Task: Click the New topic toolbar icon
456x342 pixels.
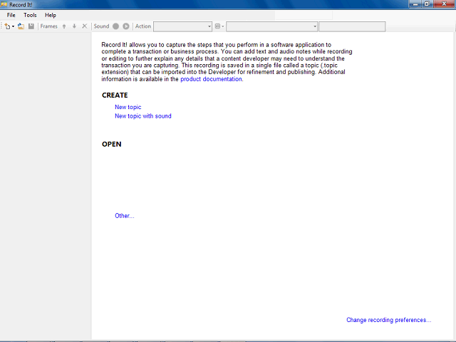Action: click(x=7, y=26)
